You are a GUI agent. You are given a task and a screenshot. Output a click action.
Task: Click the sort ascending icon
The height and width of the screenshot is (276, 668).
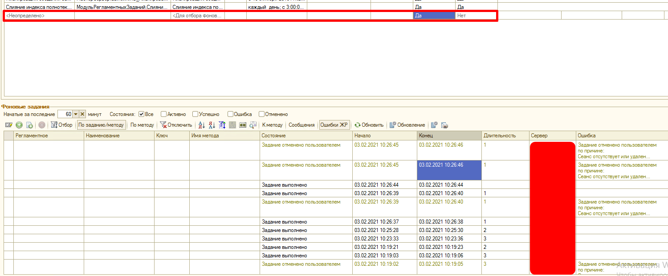pos(201,125)
